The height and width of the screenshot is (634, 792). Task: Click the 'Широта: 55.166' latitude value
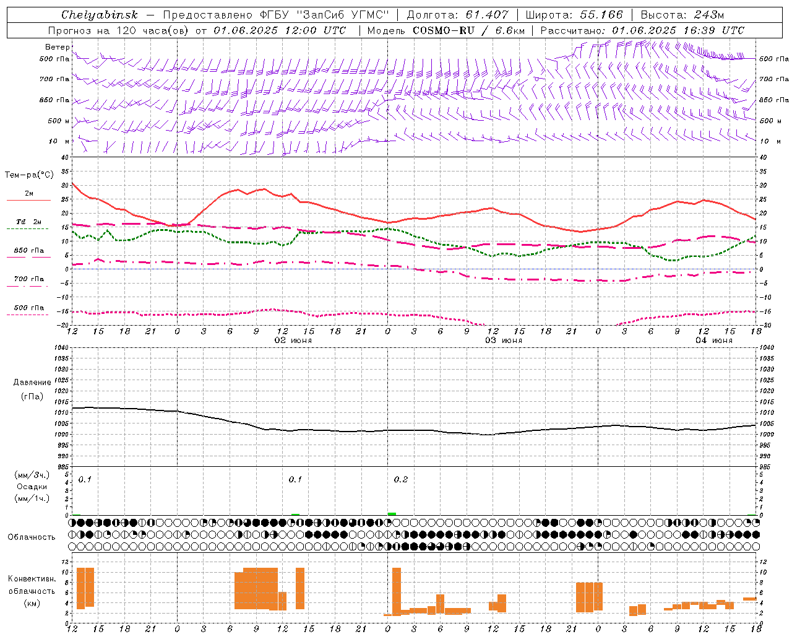pos(574,15)
